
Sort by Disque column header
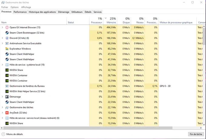124,21
